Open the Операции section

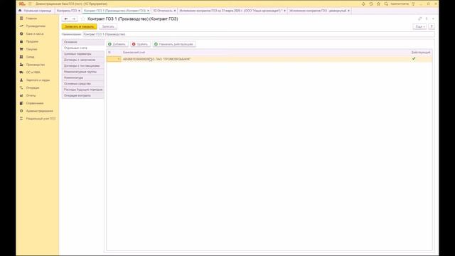[33, 87]
